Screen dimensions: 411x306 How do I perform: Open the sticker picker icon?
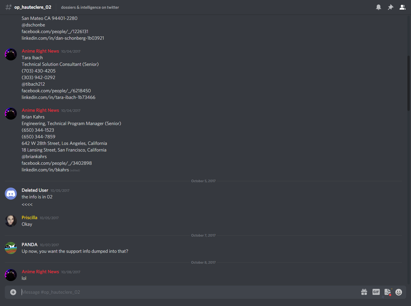[388, 292]
